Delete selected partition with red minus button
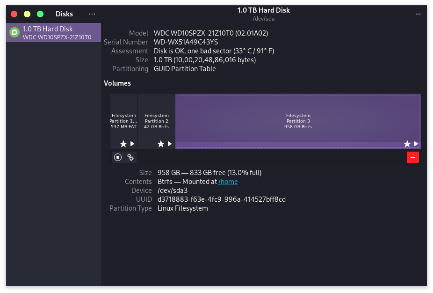 click(412, 157)
